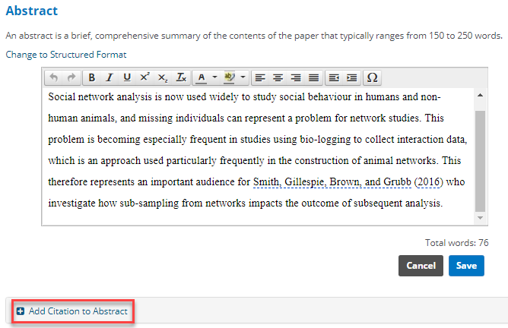Click the editor scrollbar up arrow
Screen dimensions: 508x328
point(480,95)
